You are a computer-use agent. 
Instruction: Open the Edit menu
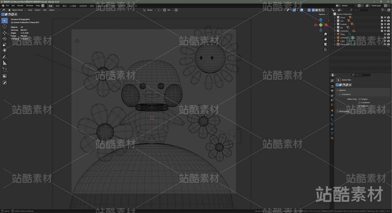13,6
